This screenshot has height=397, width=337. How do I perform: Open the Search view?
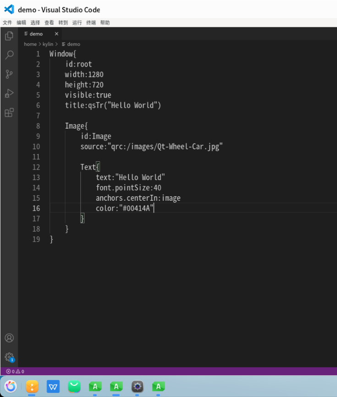[9, 55]
